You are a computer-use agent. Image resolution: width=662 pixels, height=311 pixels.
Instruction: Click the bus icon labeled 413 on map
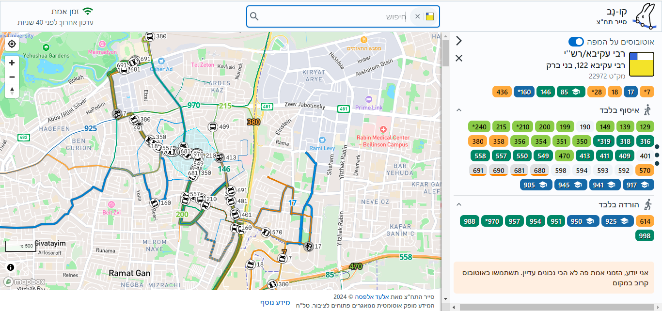point(220,157)
